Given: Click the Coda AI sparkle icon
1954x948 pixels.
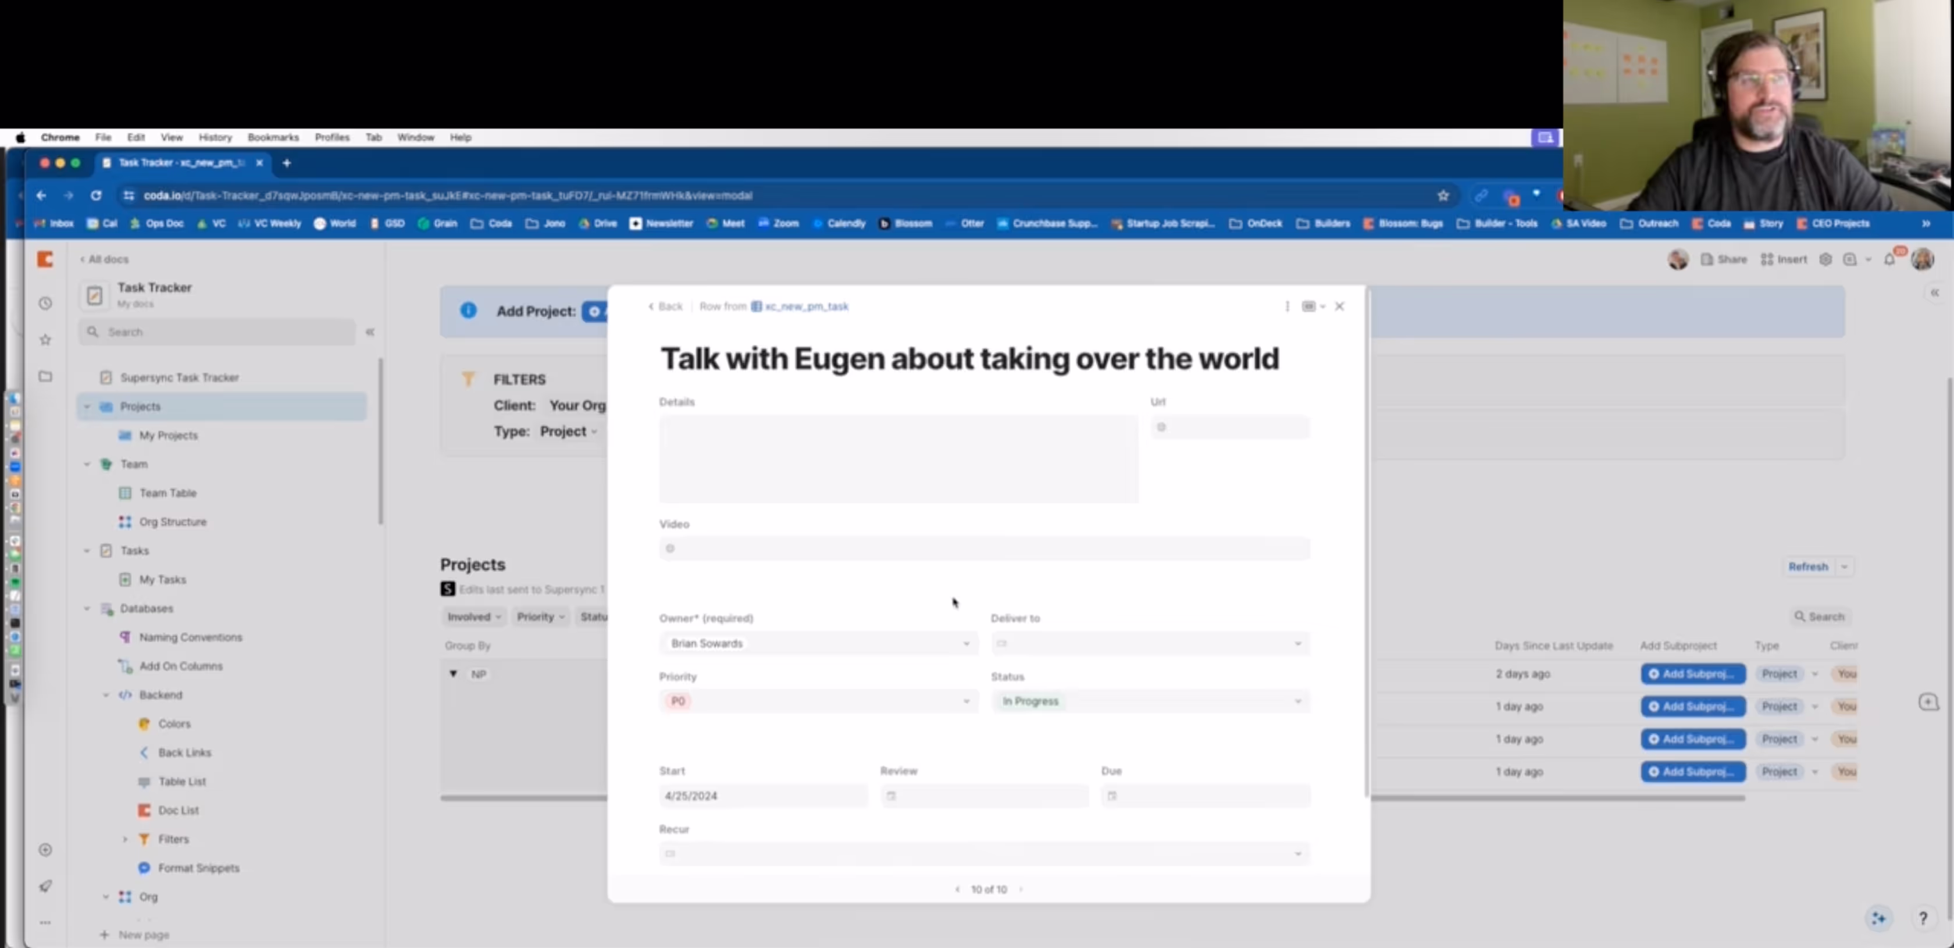Looking at the screenshot, I should coord(1878,918).
